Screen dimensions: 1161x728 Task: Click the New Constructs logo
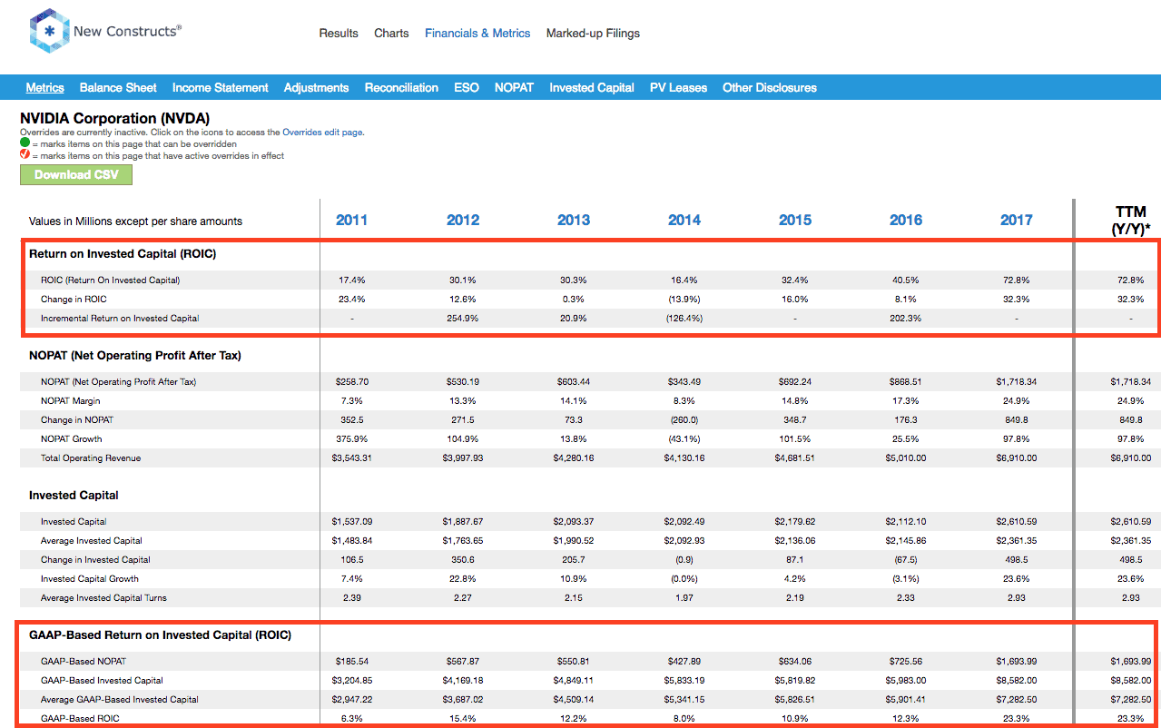[x=104, y=32]
